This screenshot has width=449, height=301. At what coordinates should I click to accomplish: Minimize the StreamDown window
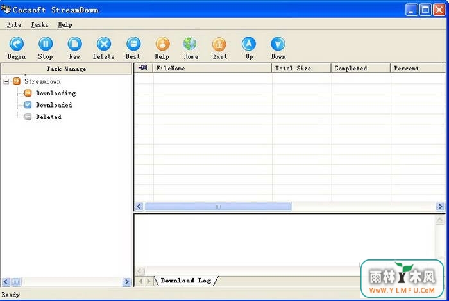411,10
